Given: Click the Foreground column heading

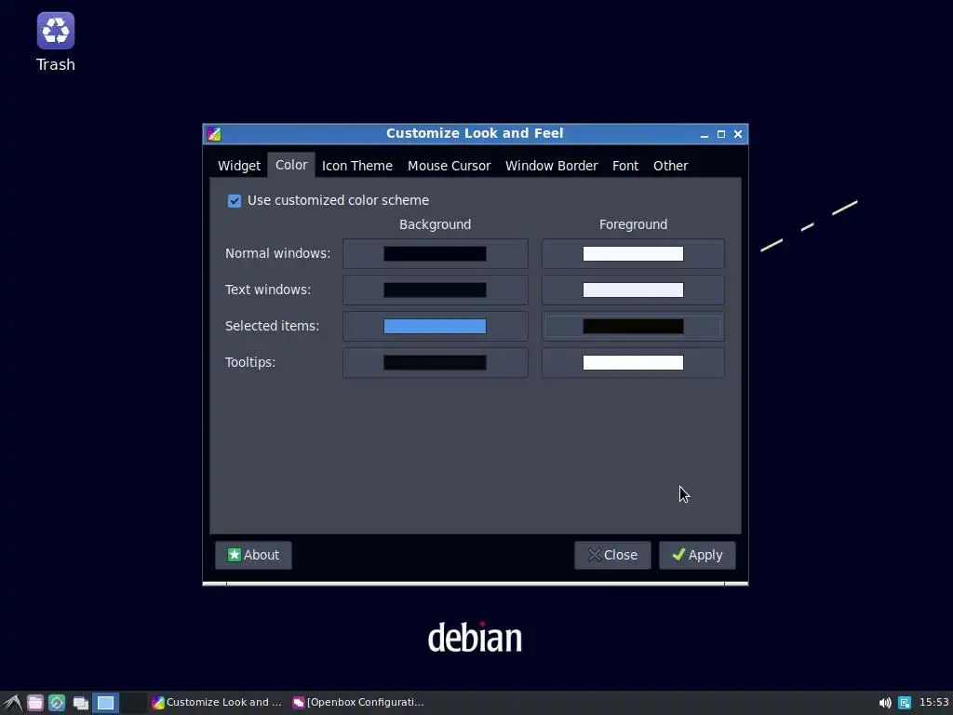Looking at the screenshot, I should click(x=633, y=224).
